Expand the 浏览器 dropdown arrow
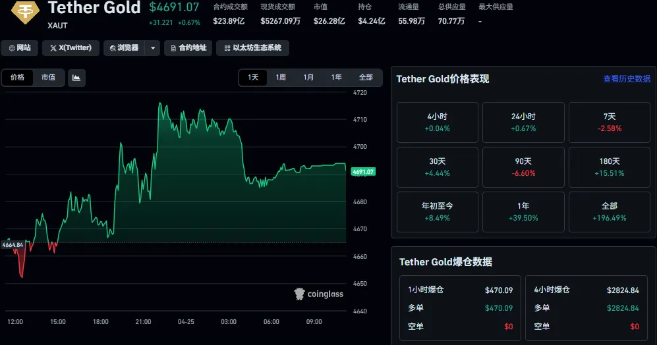 153,48
